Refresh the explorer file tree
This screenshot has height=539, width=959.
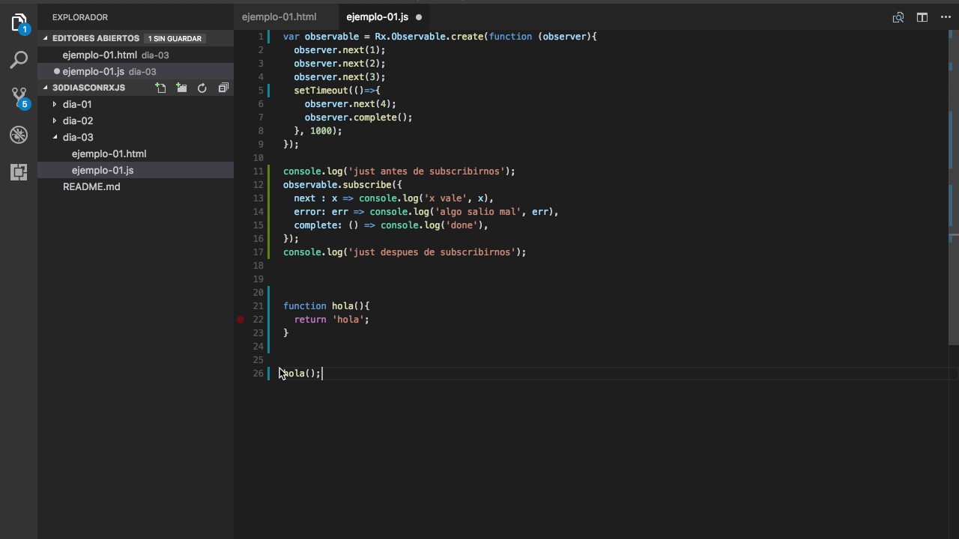(x=202, y=88)
